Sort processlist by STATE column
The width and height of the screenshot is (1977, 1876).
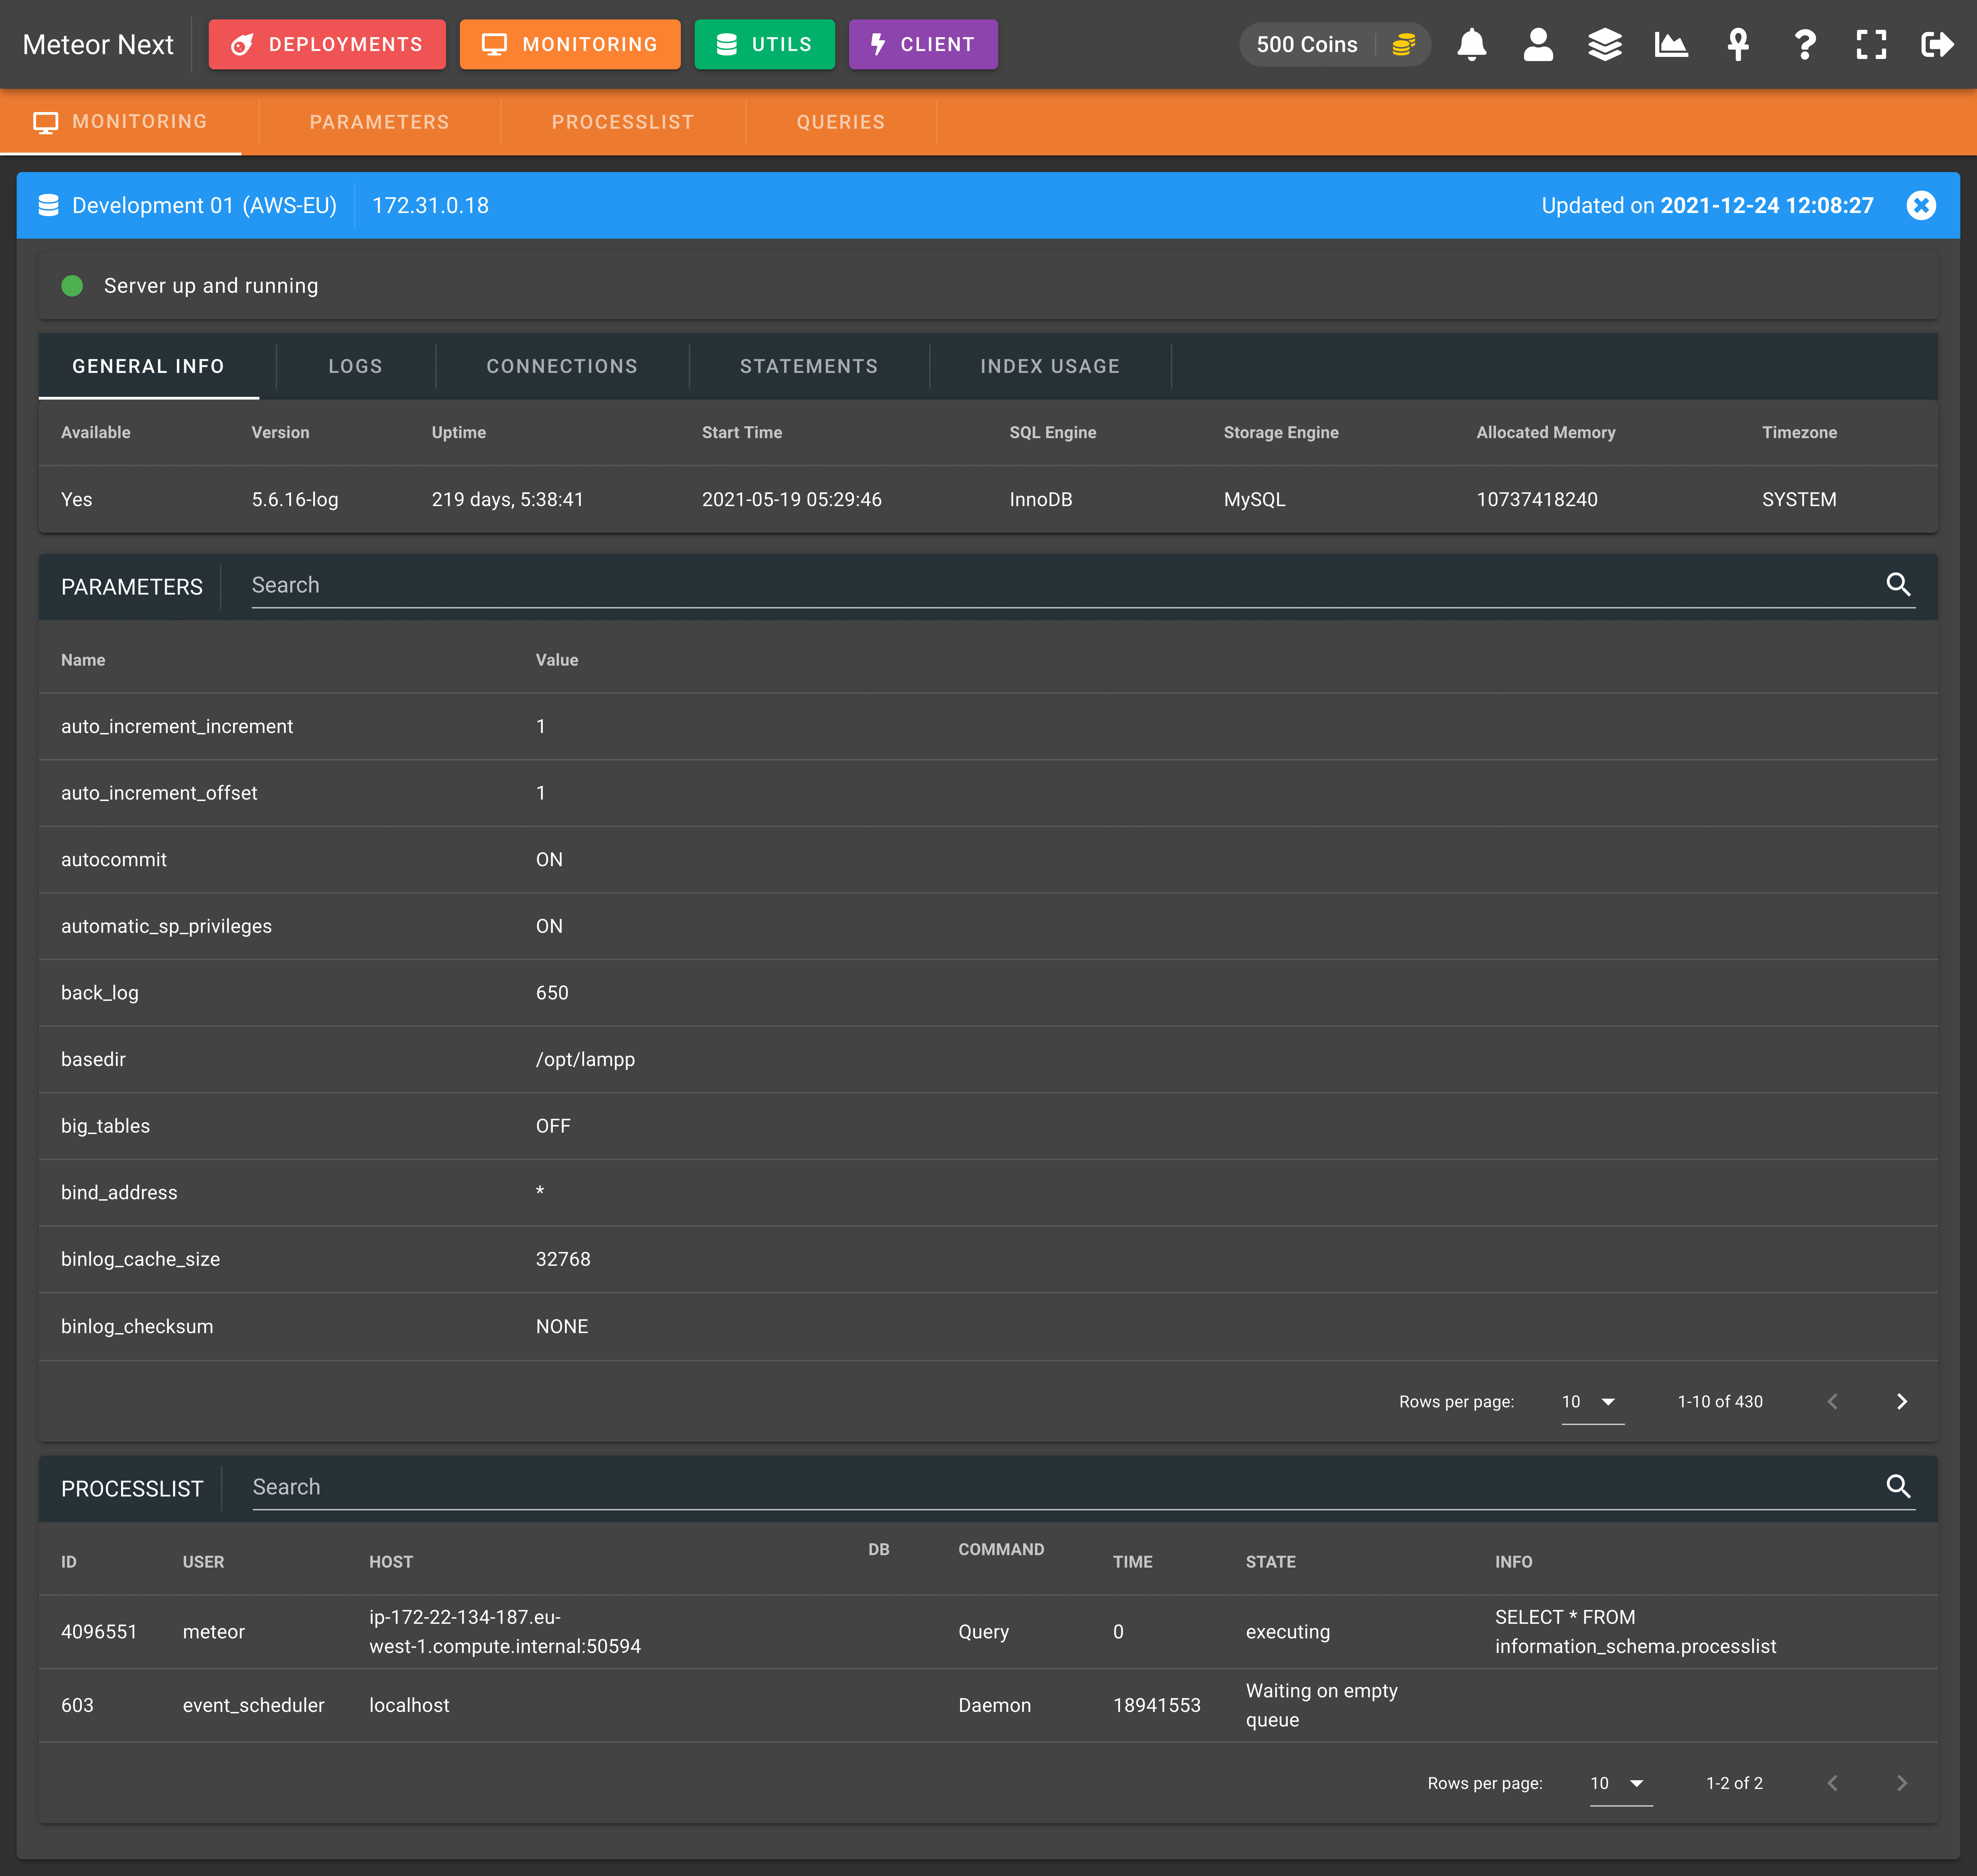pyautogui.click(x=1270, y=1562)
